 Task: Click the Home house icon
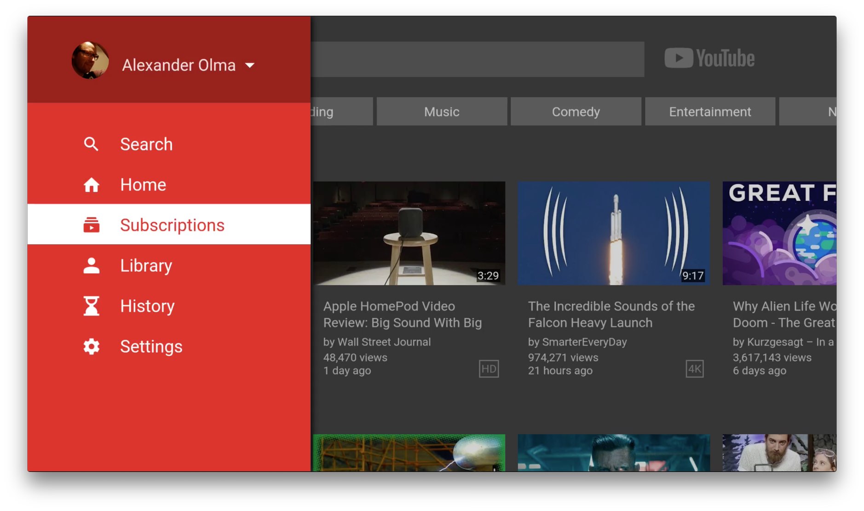(x=91, y=185)
